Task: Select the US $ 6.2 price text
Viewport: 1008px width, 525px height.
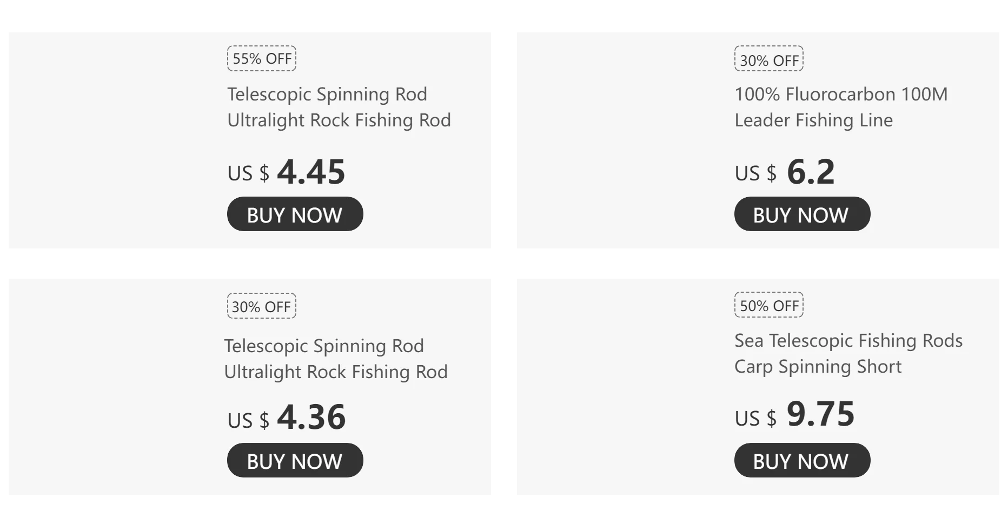Action: 784,172
